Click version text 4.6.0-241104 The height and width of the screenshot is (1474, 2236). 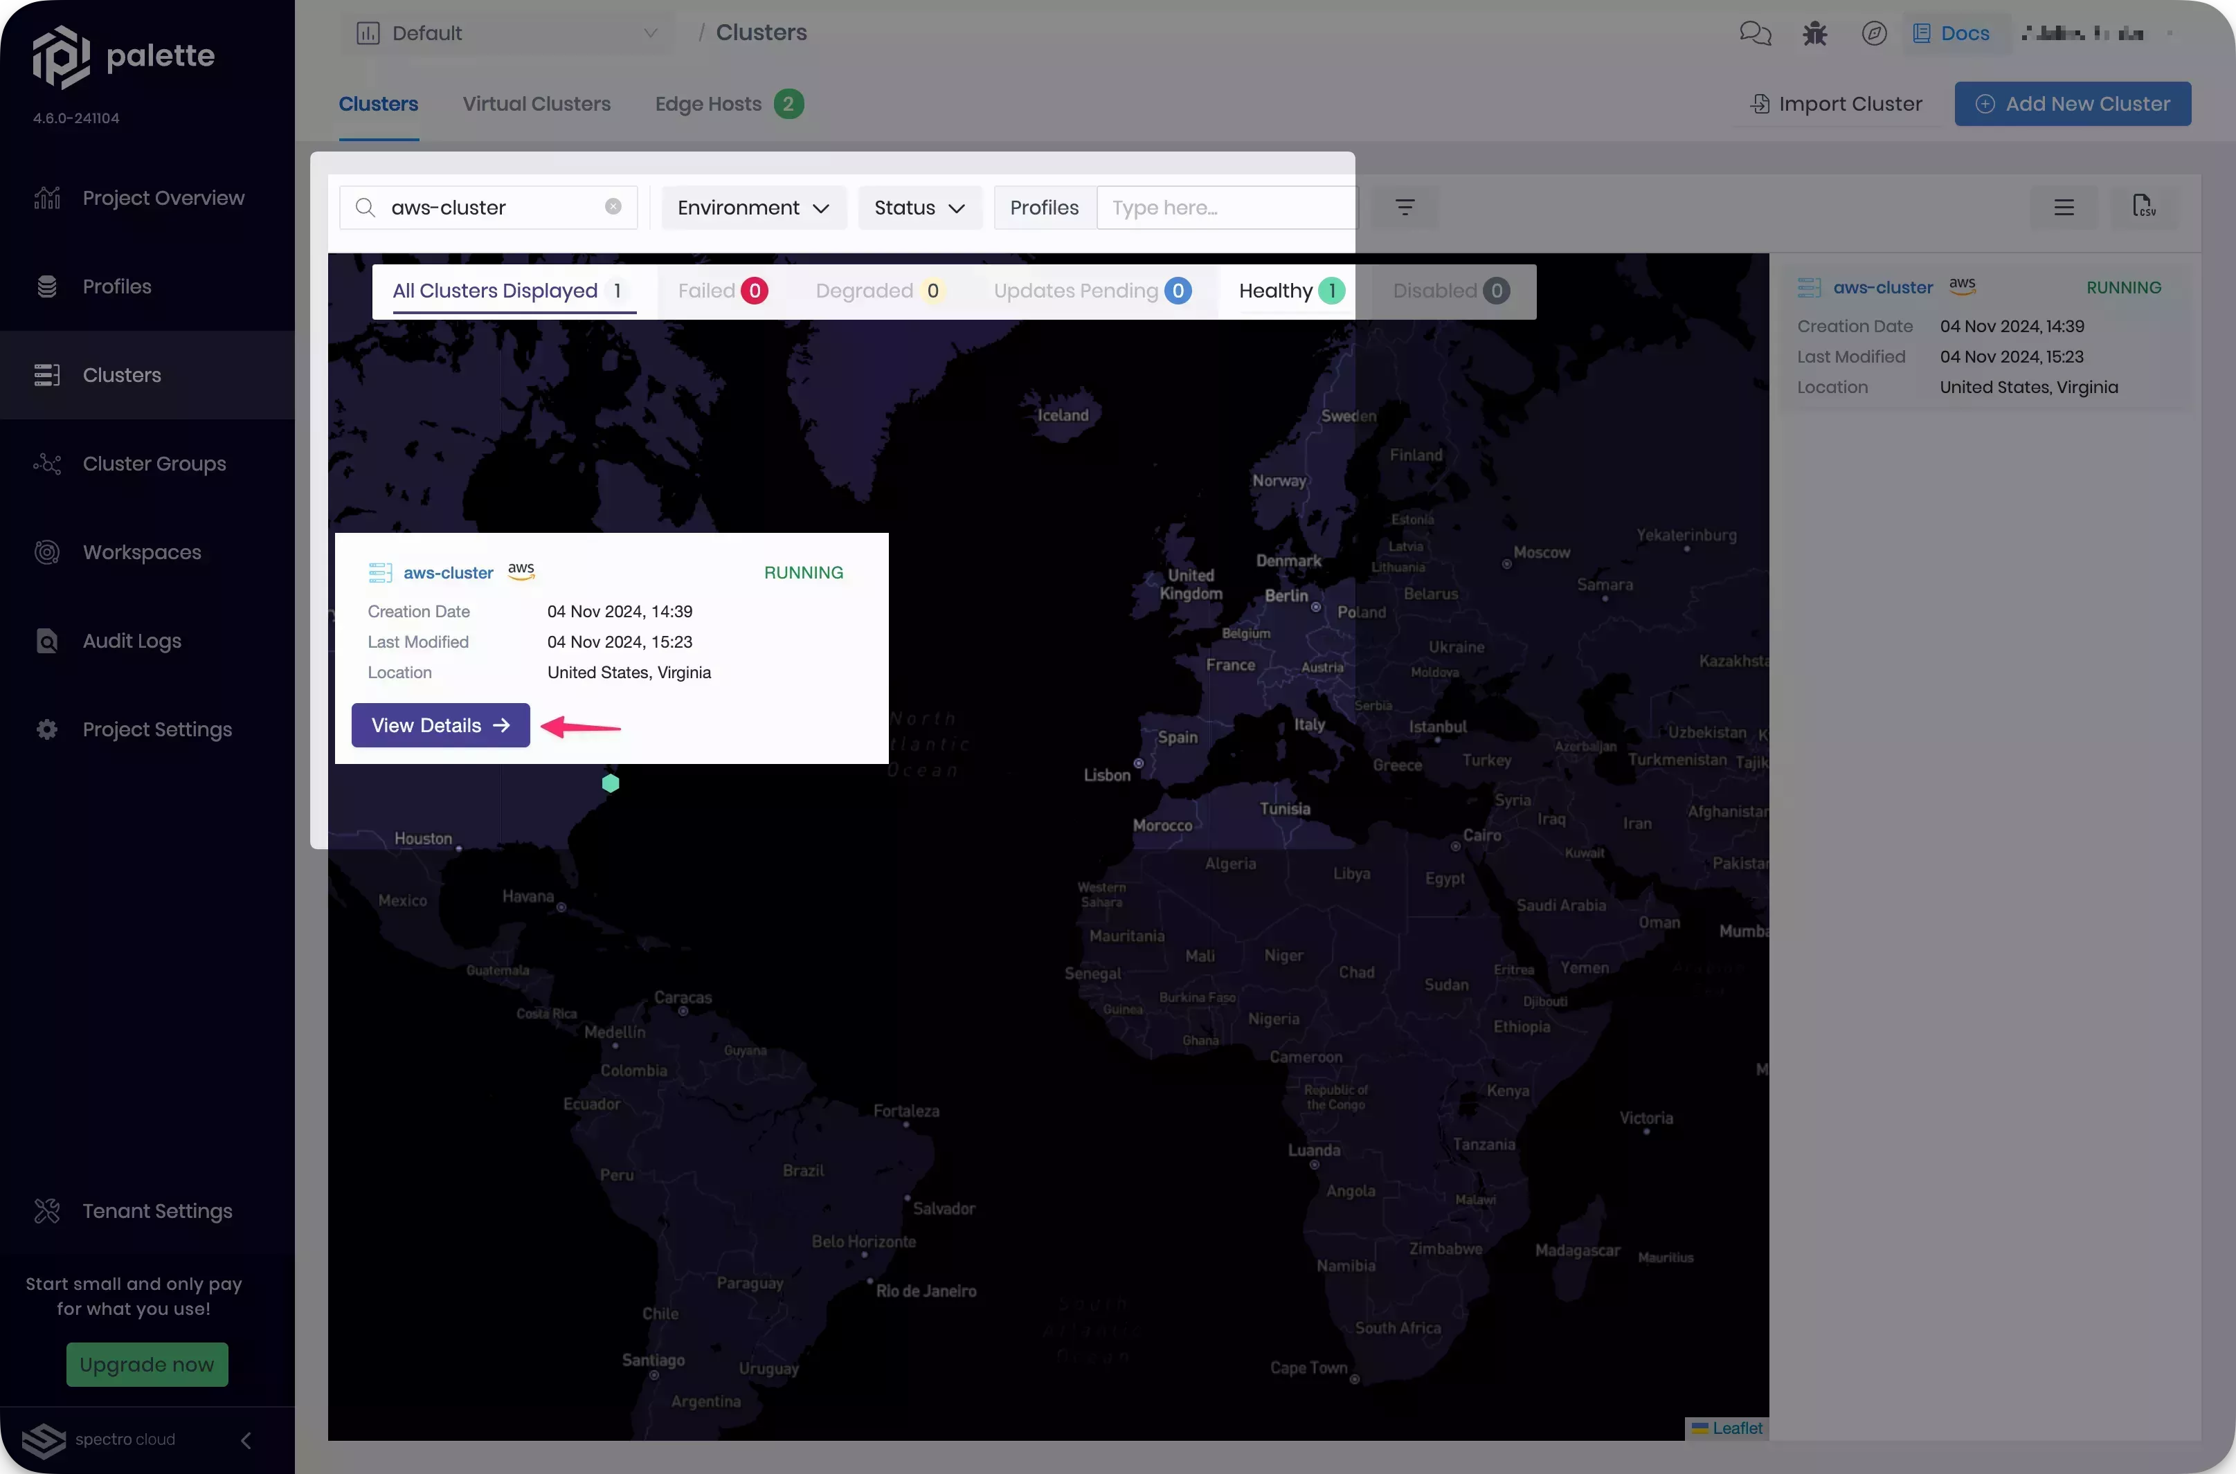(76, 118)
